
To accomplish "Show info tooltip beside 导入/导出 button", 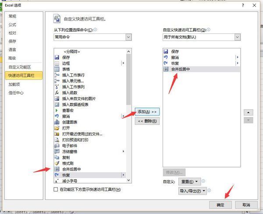I will point(209,190).
